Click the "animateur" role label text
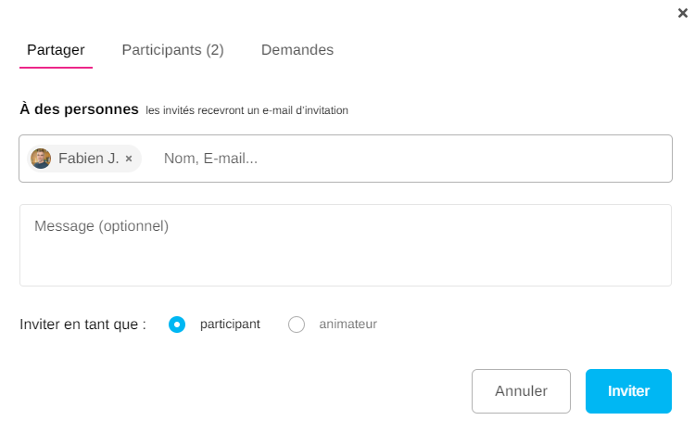 347,325
